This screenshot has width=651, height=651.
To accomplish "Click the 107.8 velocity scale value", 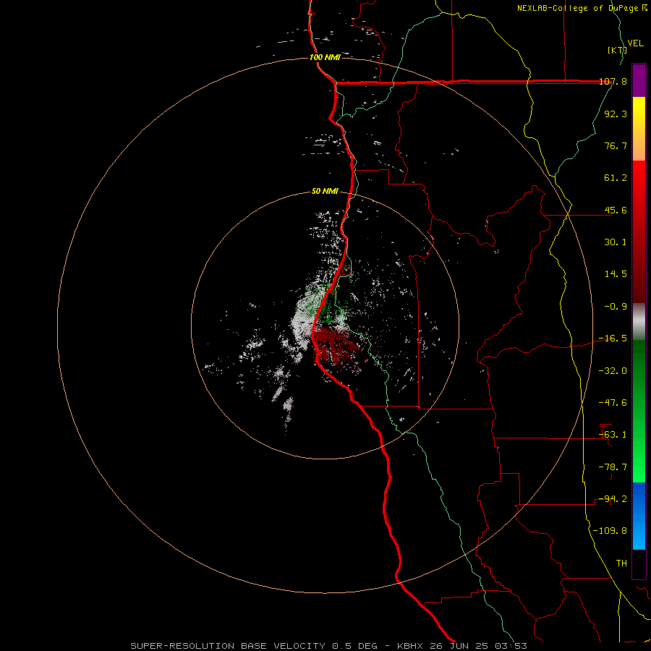I will tap(613, 81).
